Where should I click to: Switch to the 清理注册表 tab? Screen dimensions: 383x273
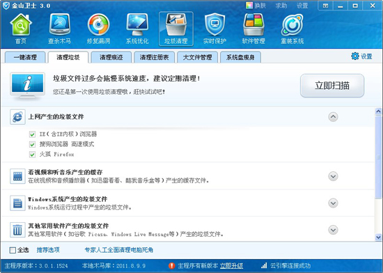coord(155,57)
